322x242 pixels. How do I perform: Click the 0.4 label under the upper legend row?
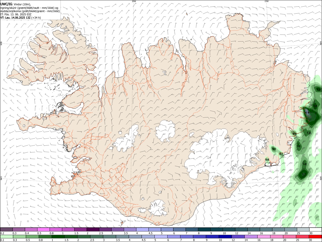pyautogui.click(x=27, y=233)
